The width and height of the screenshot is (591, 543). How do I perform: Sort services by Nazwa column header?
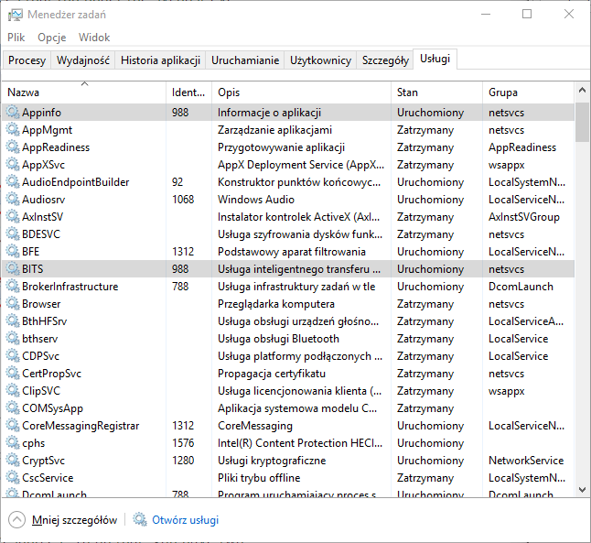click(x=82, y=92)
